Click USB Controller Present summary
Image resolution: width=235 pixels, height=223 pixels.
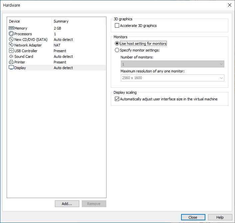60,51
